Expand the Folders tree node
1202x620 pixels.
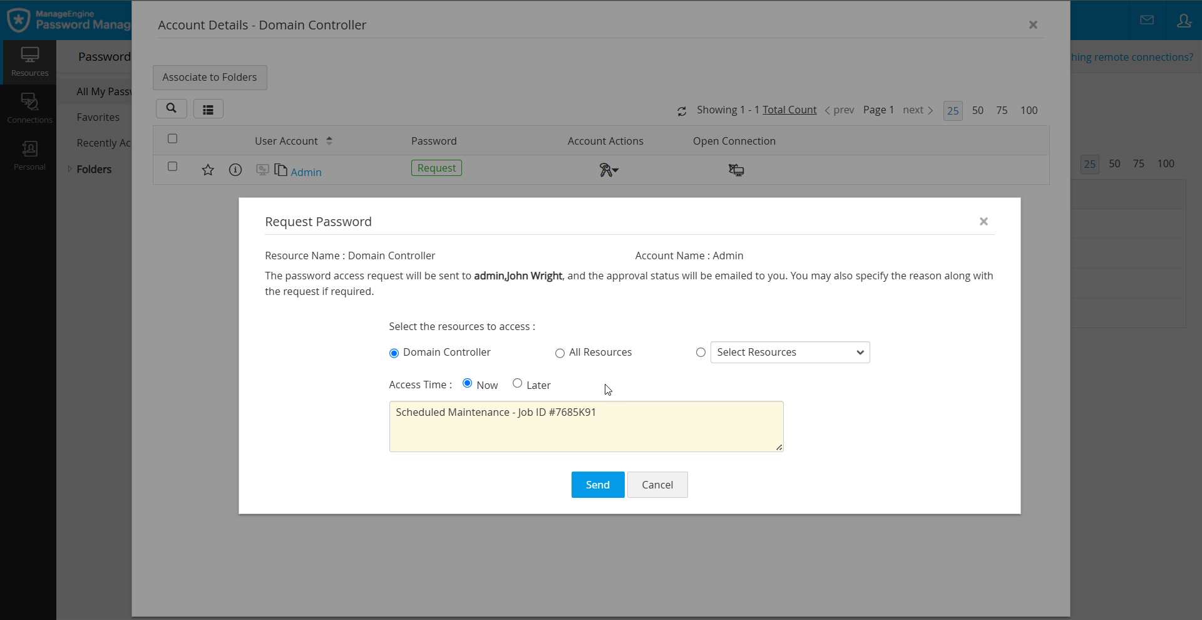pos(70,169)
